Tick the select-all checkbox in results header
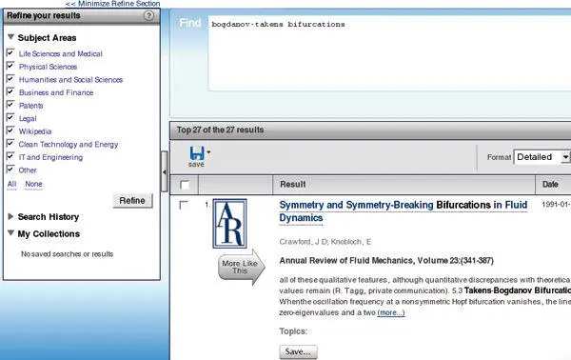The height and width of the screenshot is (360, 571). [185, 185]
